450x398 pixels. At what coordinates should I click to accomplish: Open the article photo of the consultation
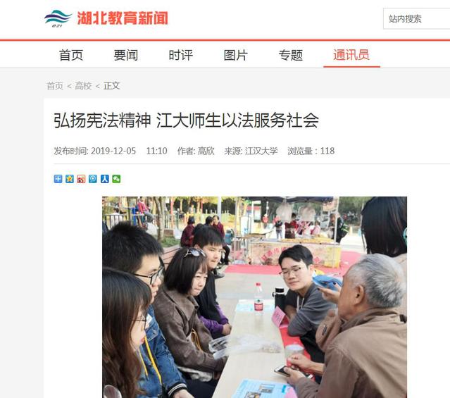click(254, 297)
